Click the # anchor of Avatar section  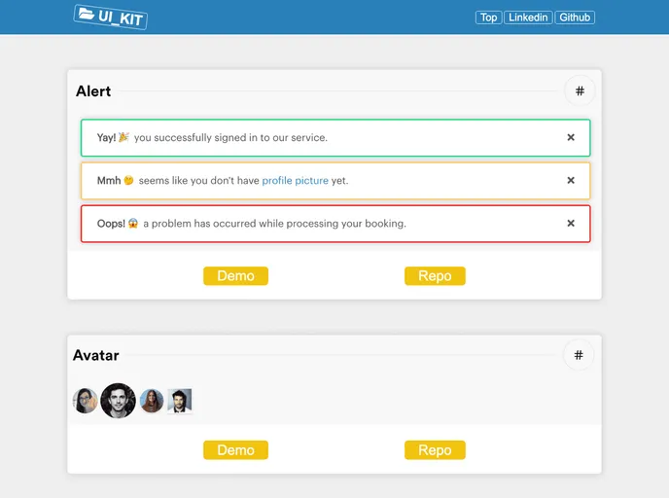[x=579, y=355]
